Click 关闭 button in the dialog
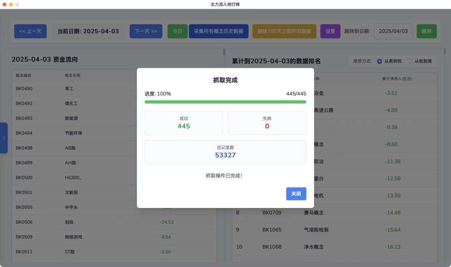Image resolution: width=451 pixels, height=267 pixels. pos(296,193)
